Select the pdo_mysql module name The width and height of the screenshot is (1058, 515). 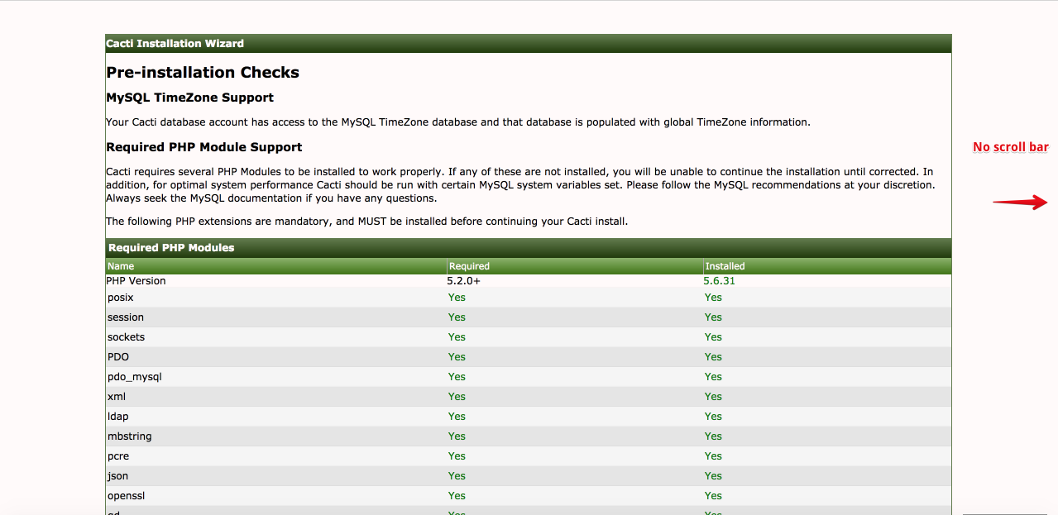tap(135, 377)
